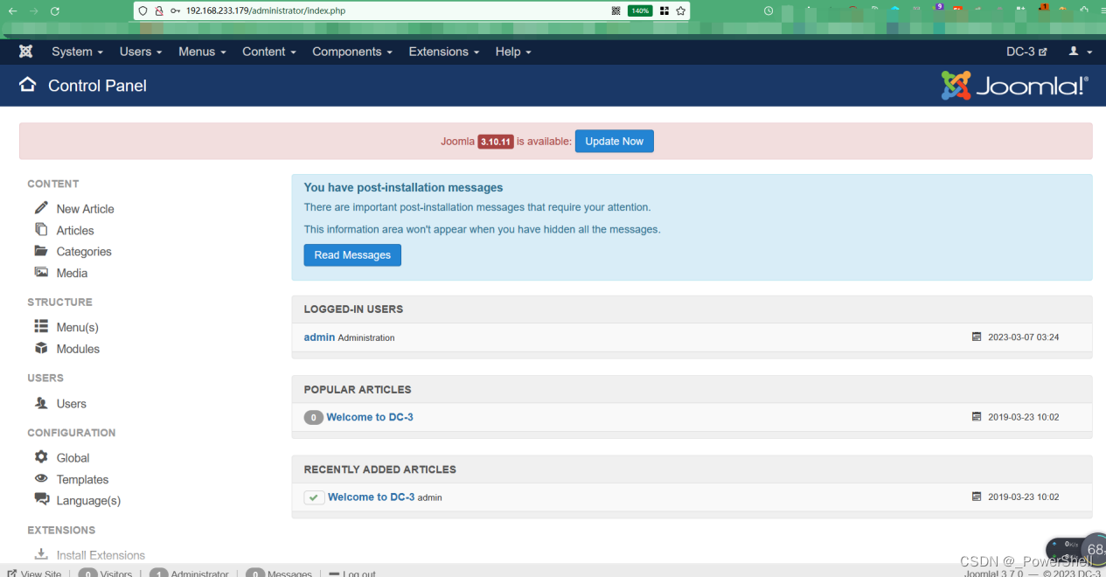
Task: Expand the user account dropdown
Action: coord(1081,52)
